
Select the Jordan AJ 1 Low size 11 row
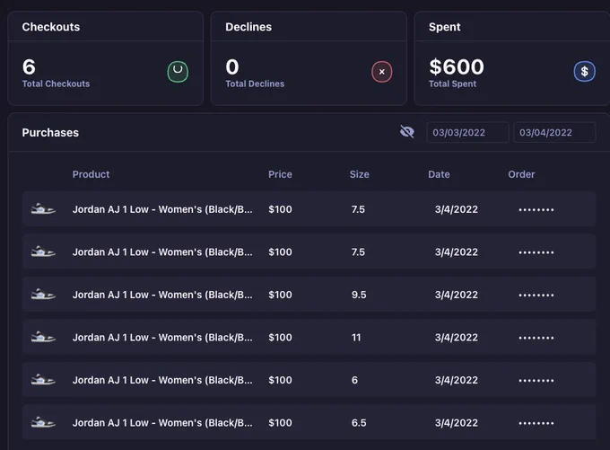(309, 337)
